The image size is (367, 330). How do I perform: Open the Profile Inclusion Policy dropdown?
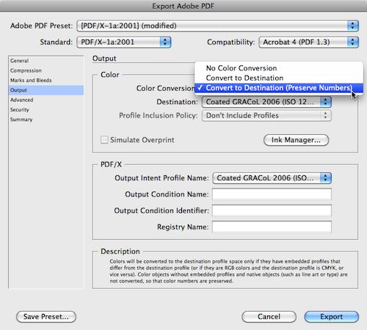point(266,115)
